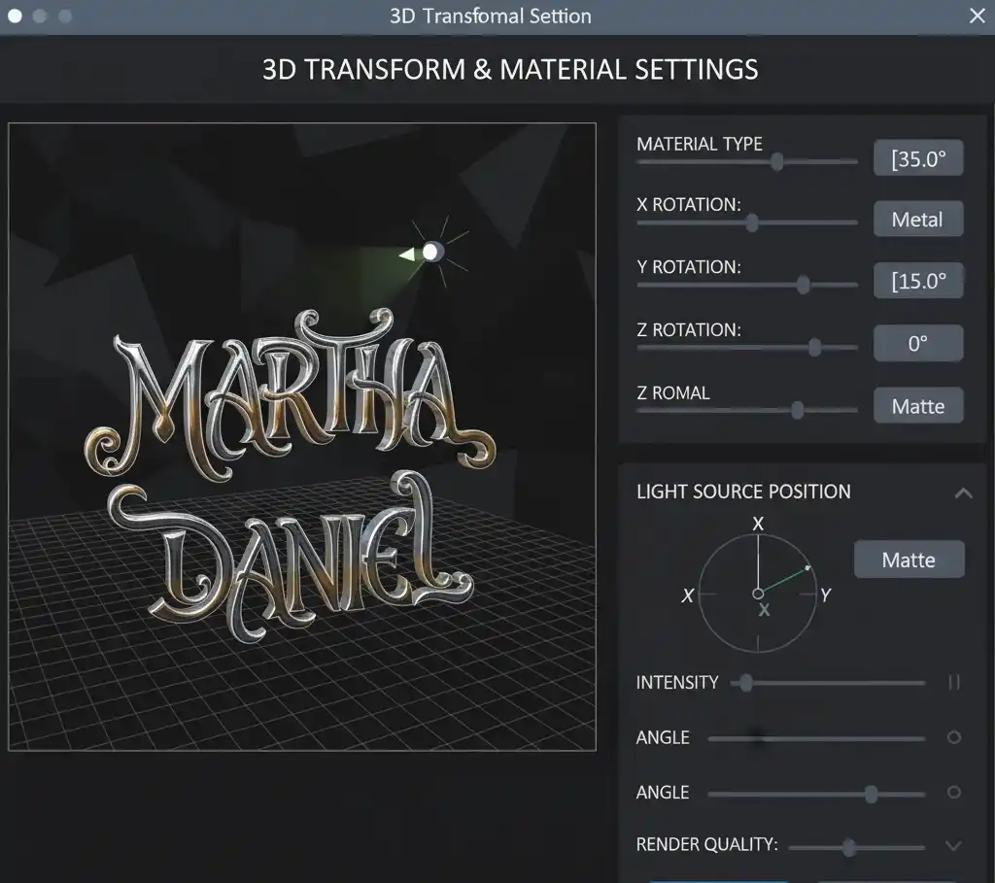This screenshot has height=883, width=995.
Task: Click the center handle of the light position dial
Action: point(759,593)
